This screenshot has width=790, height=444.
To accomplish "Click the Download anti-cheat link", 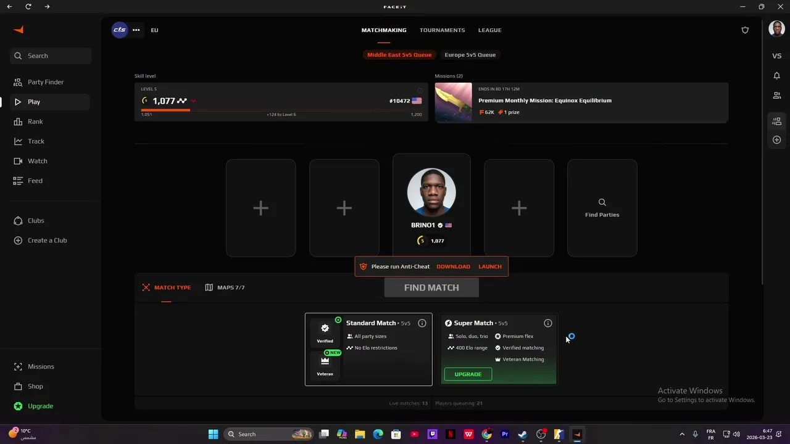I will (x=453, y=266).
